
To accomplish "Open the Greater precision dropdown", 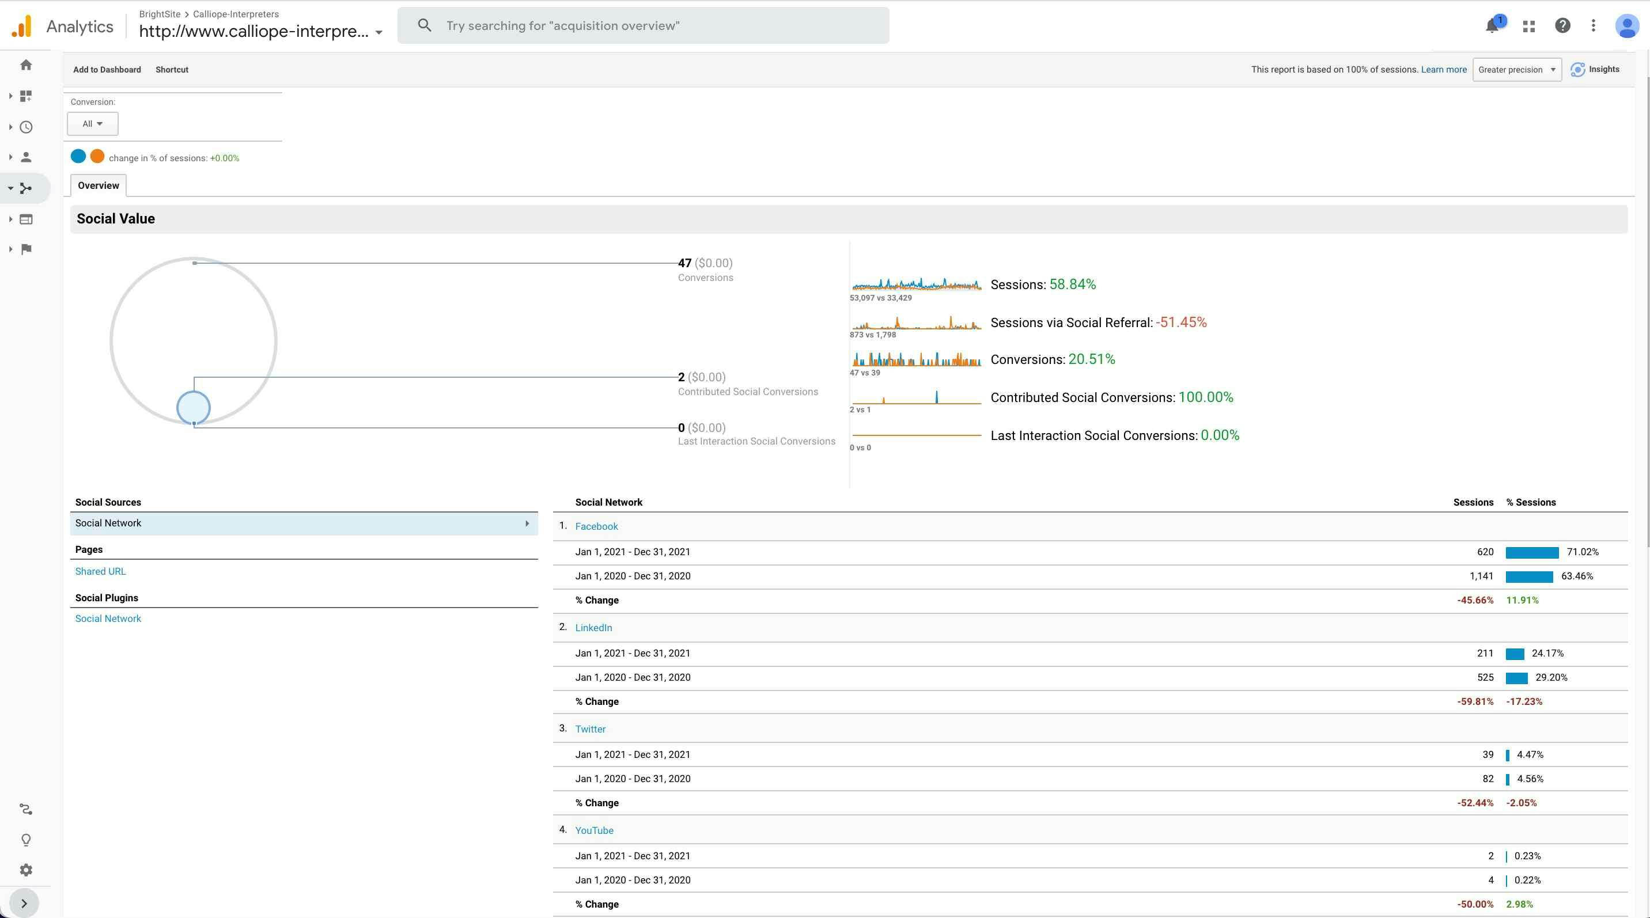I will click(1516, 70).
